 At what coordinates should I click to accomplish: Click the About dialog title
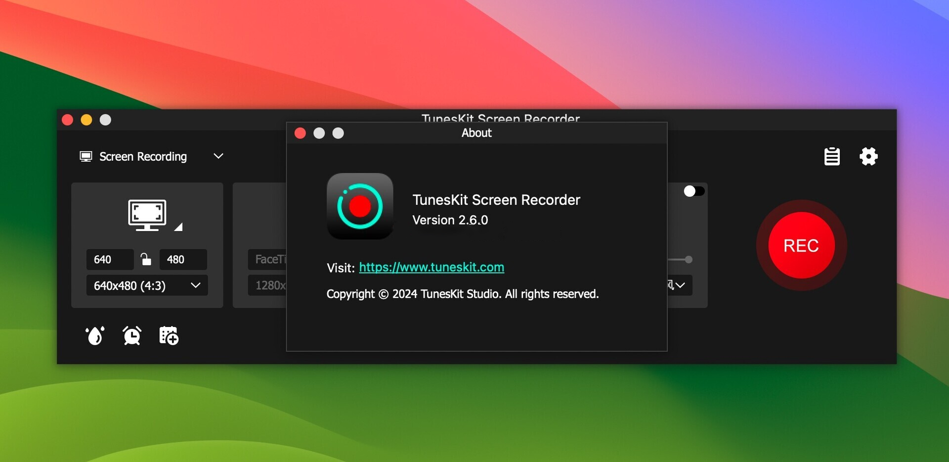click(x=476, y=133)
